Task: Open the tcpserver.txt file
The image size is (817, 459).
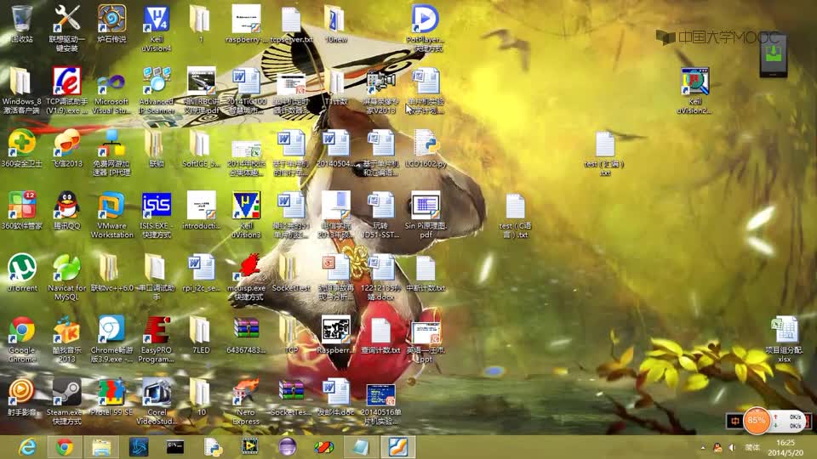Action: pyautogui.click(x=291, y=25)
